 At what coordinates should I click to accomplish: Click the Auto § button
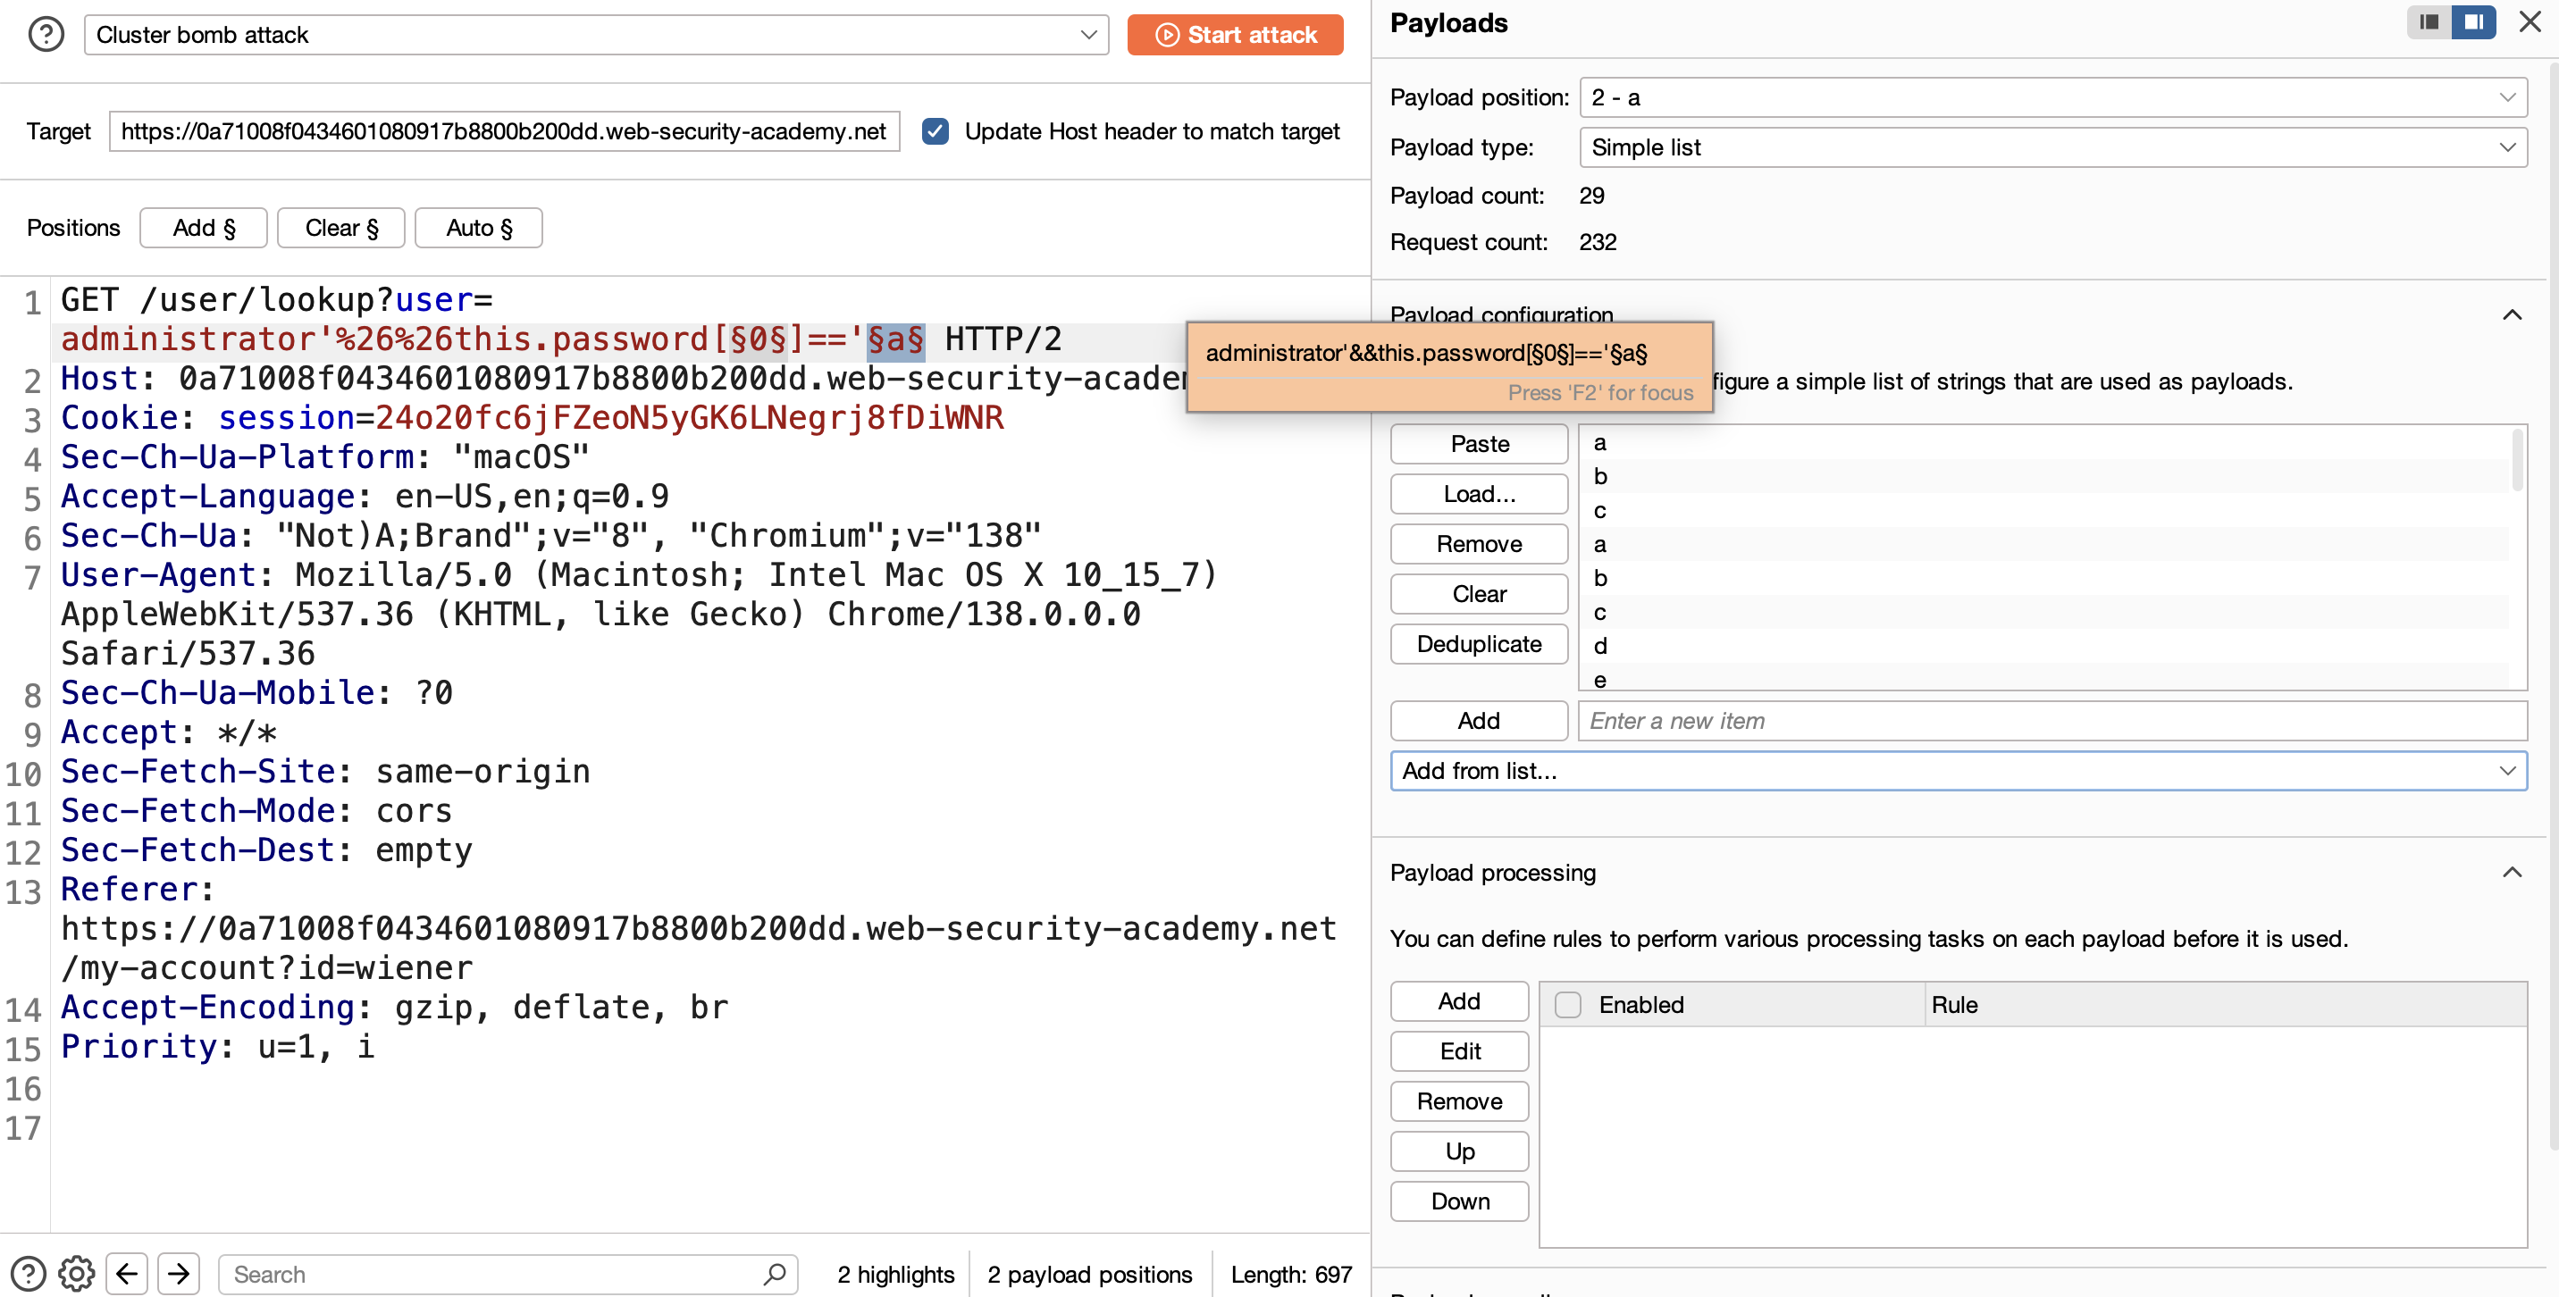pyautogui.click(x=479, y=228)
